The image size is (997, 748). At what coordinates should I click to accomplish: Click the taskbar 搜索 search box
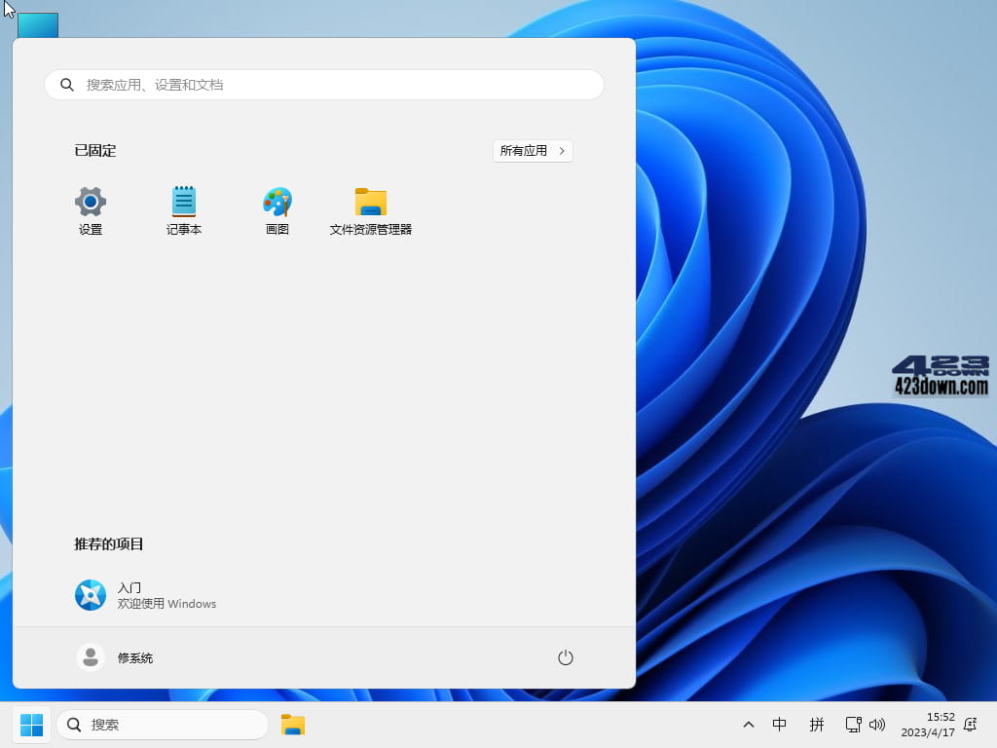(161, 725)
